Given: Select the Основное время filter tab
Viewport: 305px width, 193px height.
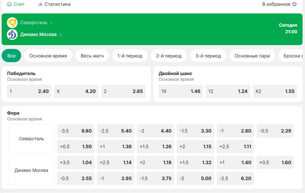Looking at the screenshot, I should pos(48,56).
